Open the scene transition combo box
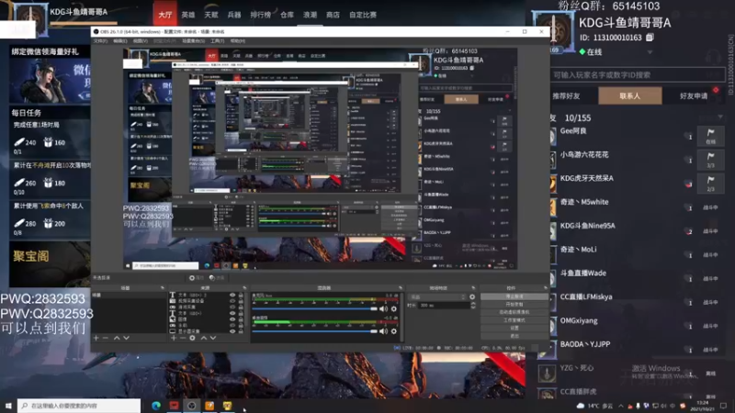 437,296
